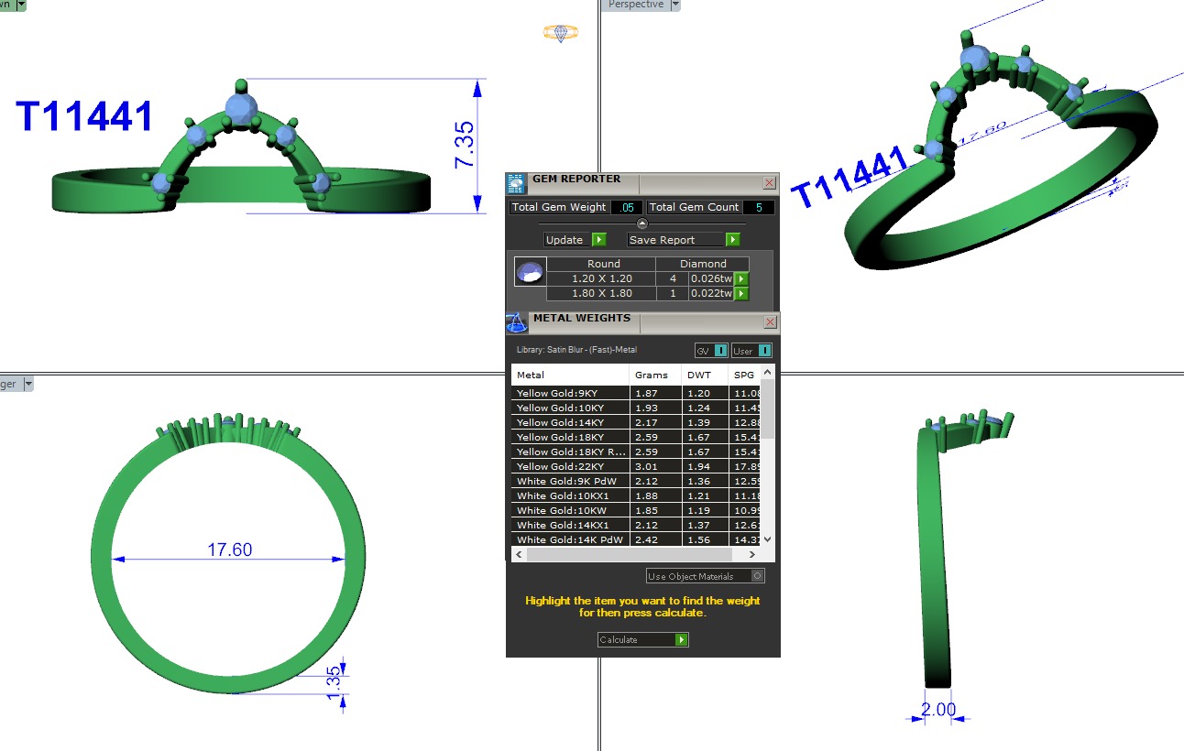Click green arrow on the 1.20 X 1.20 row
The width and height of the screenshot is (1184, 751).
[741, 279]
